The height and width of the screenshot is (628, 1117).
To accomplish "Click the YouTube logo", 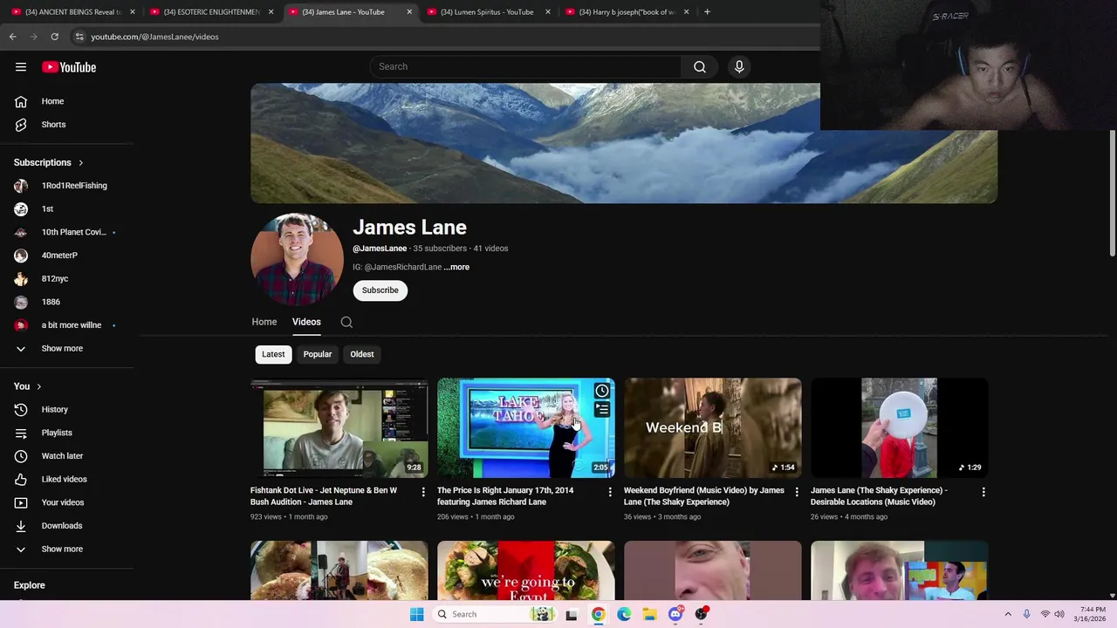I will [69, 67].
